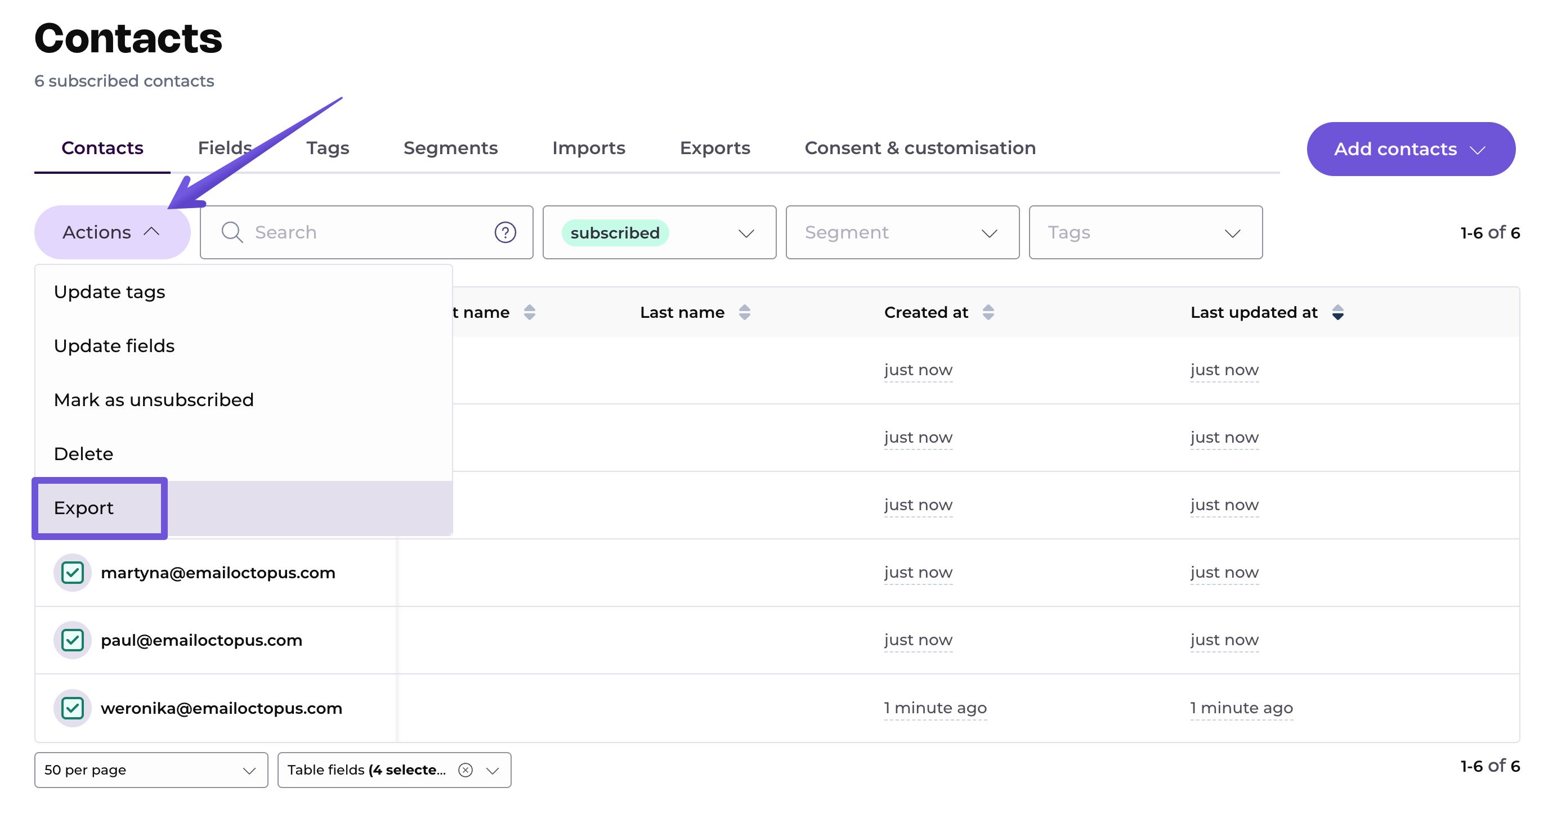The width and height of the screenshot is (1557, 819).
Task: Open the Tags filter dropdown
Action: pos(1145,232)
